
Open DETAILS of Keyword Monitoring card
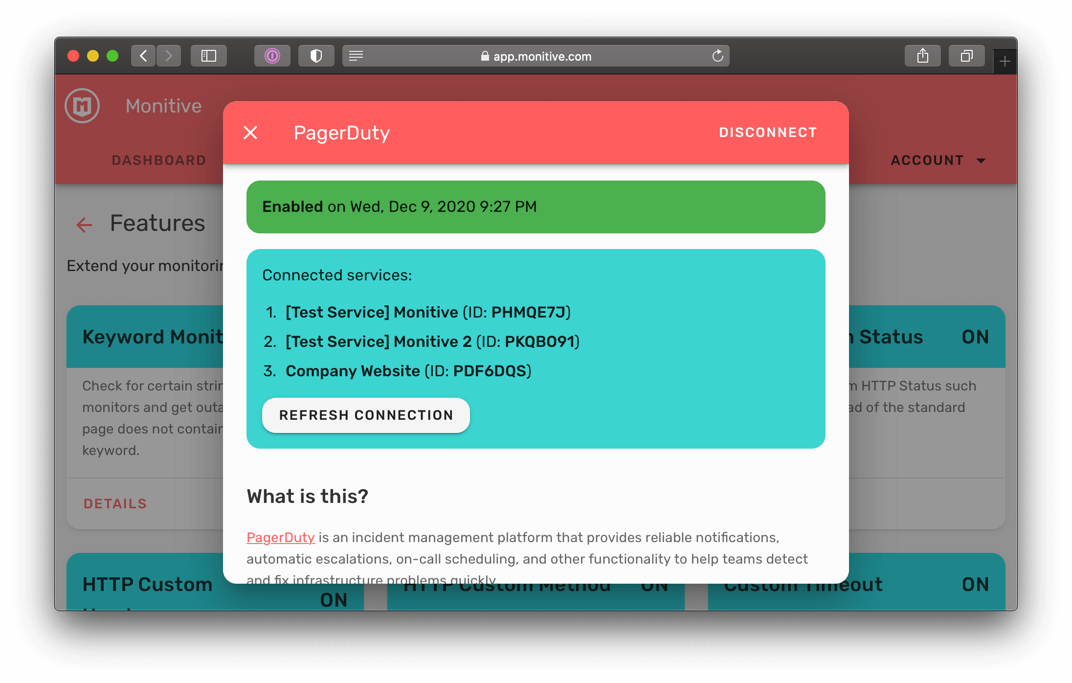coord(115,503)
